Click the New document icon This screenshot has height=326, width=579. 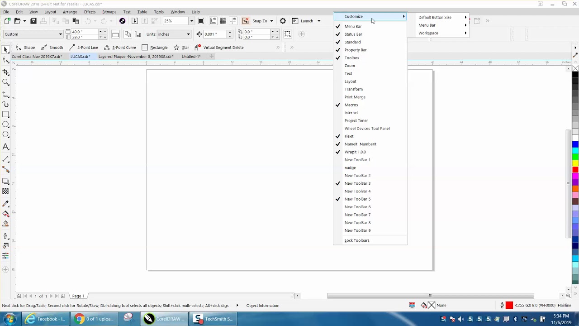pos(7,21)
